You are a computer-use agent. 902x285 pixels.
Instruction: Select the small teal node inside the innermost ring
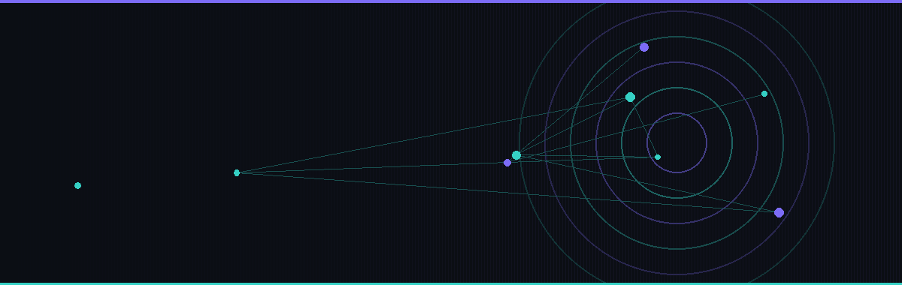tap(658, 157)
